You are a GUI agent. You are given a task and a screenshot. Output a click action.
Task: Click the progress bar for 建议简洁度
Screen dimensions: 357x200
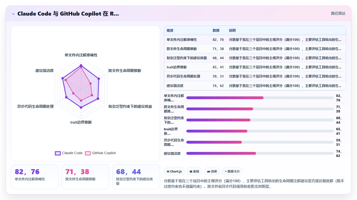pos(260,153)
